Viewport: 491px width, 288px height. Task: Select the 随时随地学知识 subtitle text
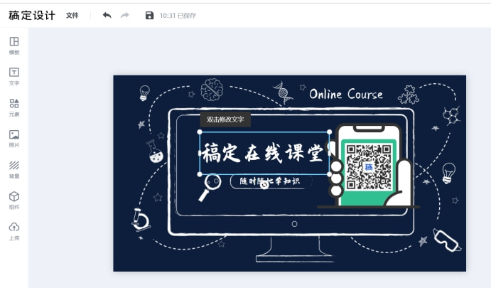tap(269, 181)
